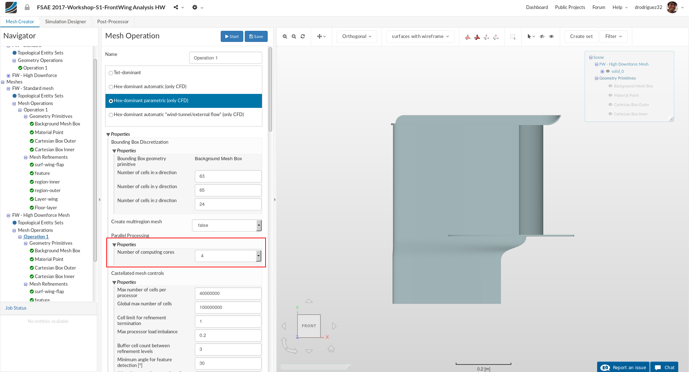Click the cells in x direction field

tap(228, 176)
